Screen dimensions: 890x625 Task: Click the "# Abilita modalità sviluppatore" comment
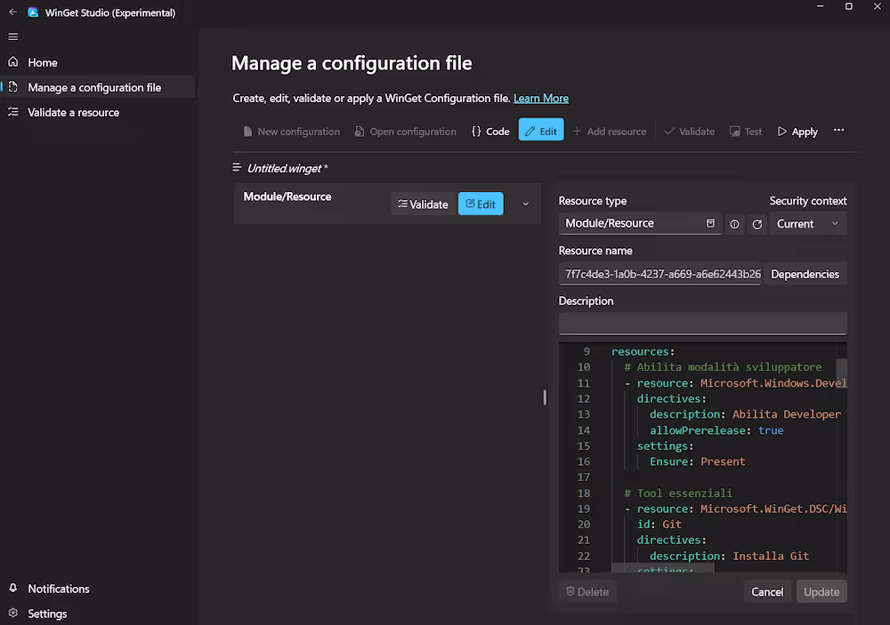[723, 367]
